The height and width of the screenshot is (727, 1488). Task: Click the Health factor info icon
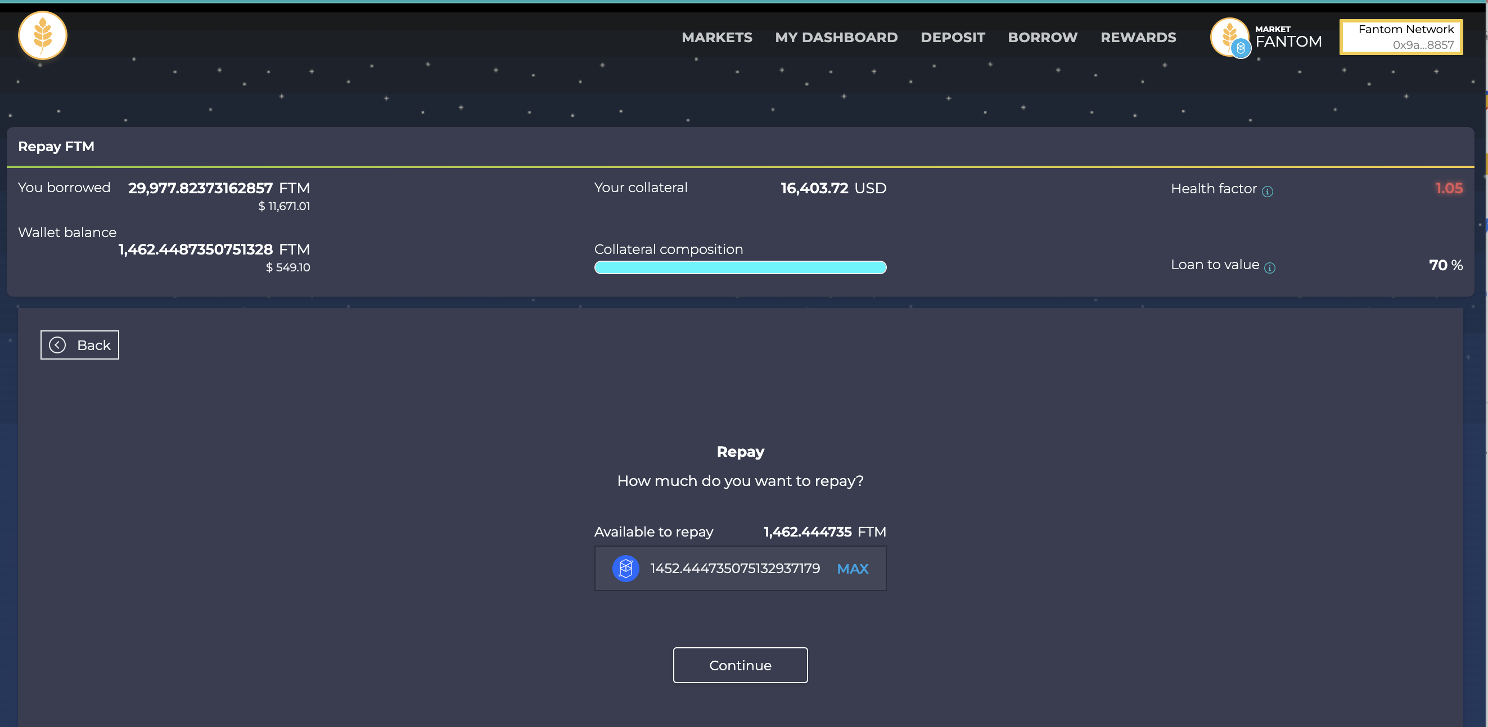click(1268, 192)
